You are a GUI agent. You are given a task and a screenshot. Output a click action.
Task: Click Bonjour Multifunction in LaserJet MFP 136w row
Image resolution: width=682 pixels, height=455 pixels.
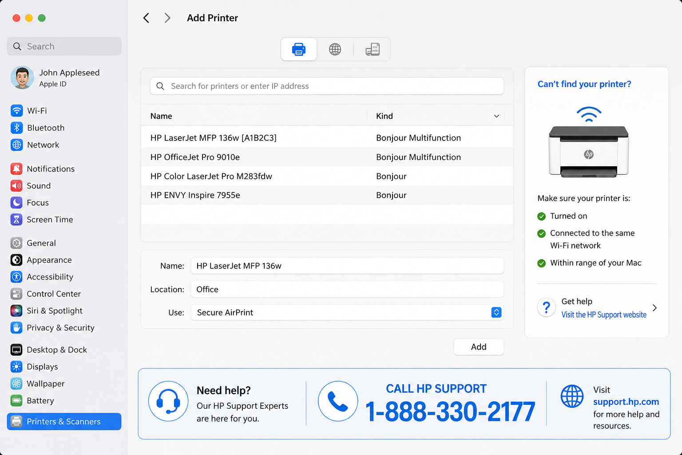(418, 138)
